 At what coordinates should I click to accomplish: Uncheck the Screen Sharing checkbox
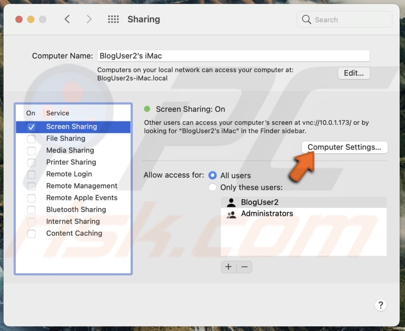(x=31, y=127)
